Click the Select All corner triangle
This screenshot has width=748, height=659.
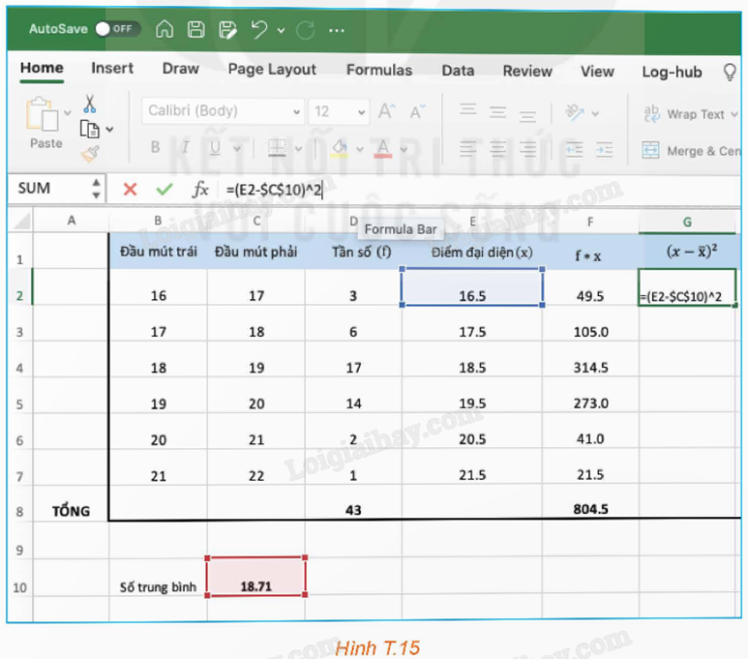[20, 221]
